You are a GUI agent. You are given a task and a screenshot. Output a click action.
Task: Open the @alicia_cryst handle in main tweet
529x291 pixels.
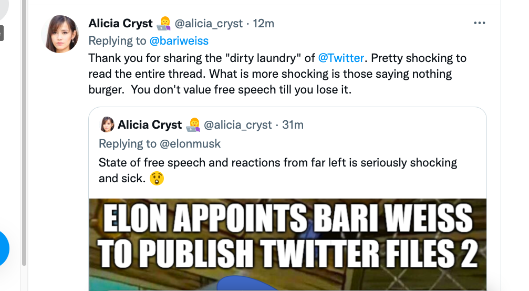pyautogui.click(x=209, y=24)
